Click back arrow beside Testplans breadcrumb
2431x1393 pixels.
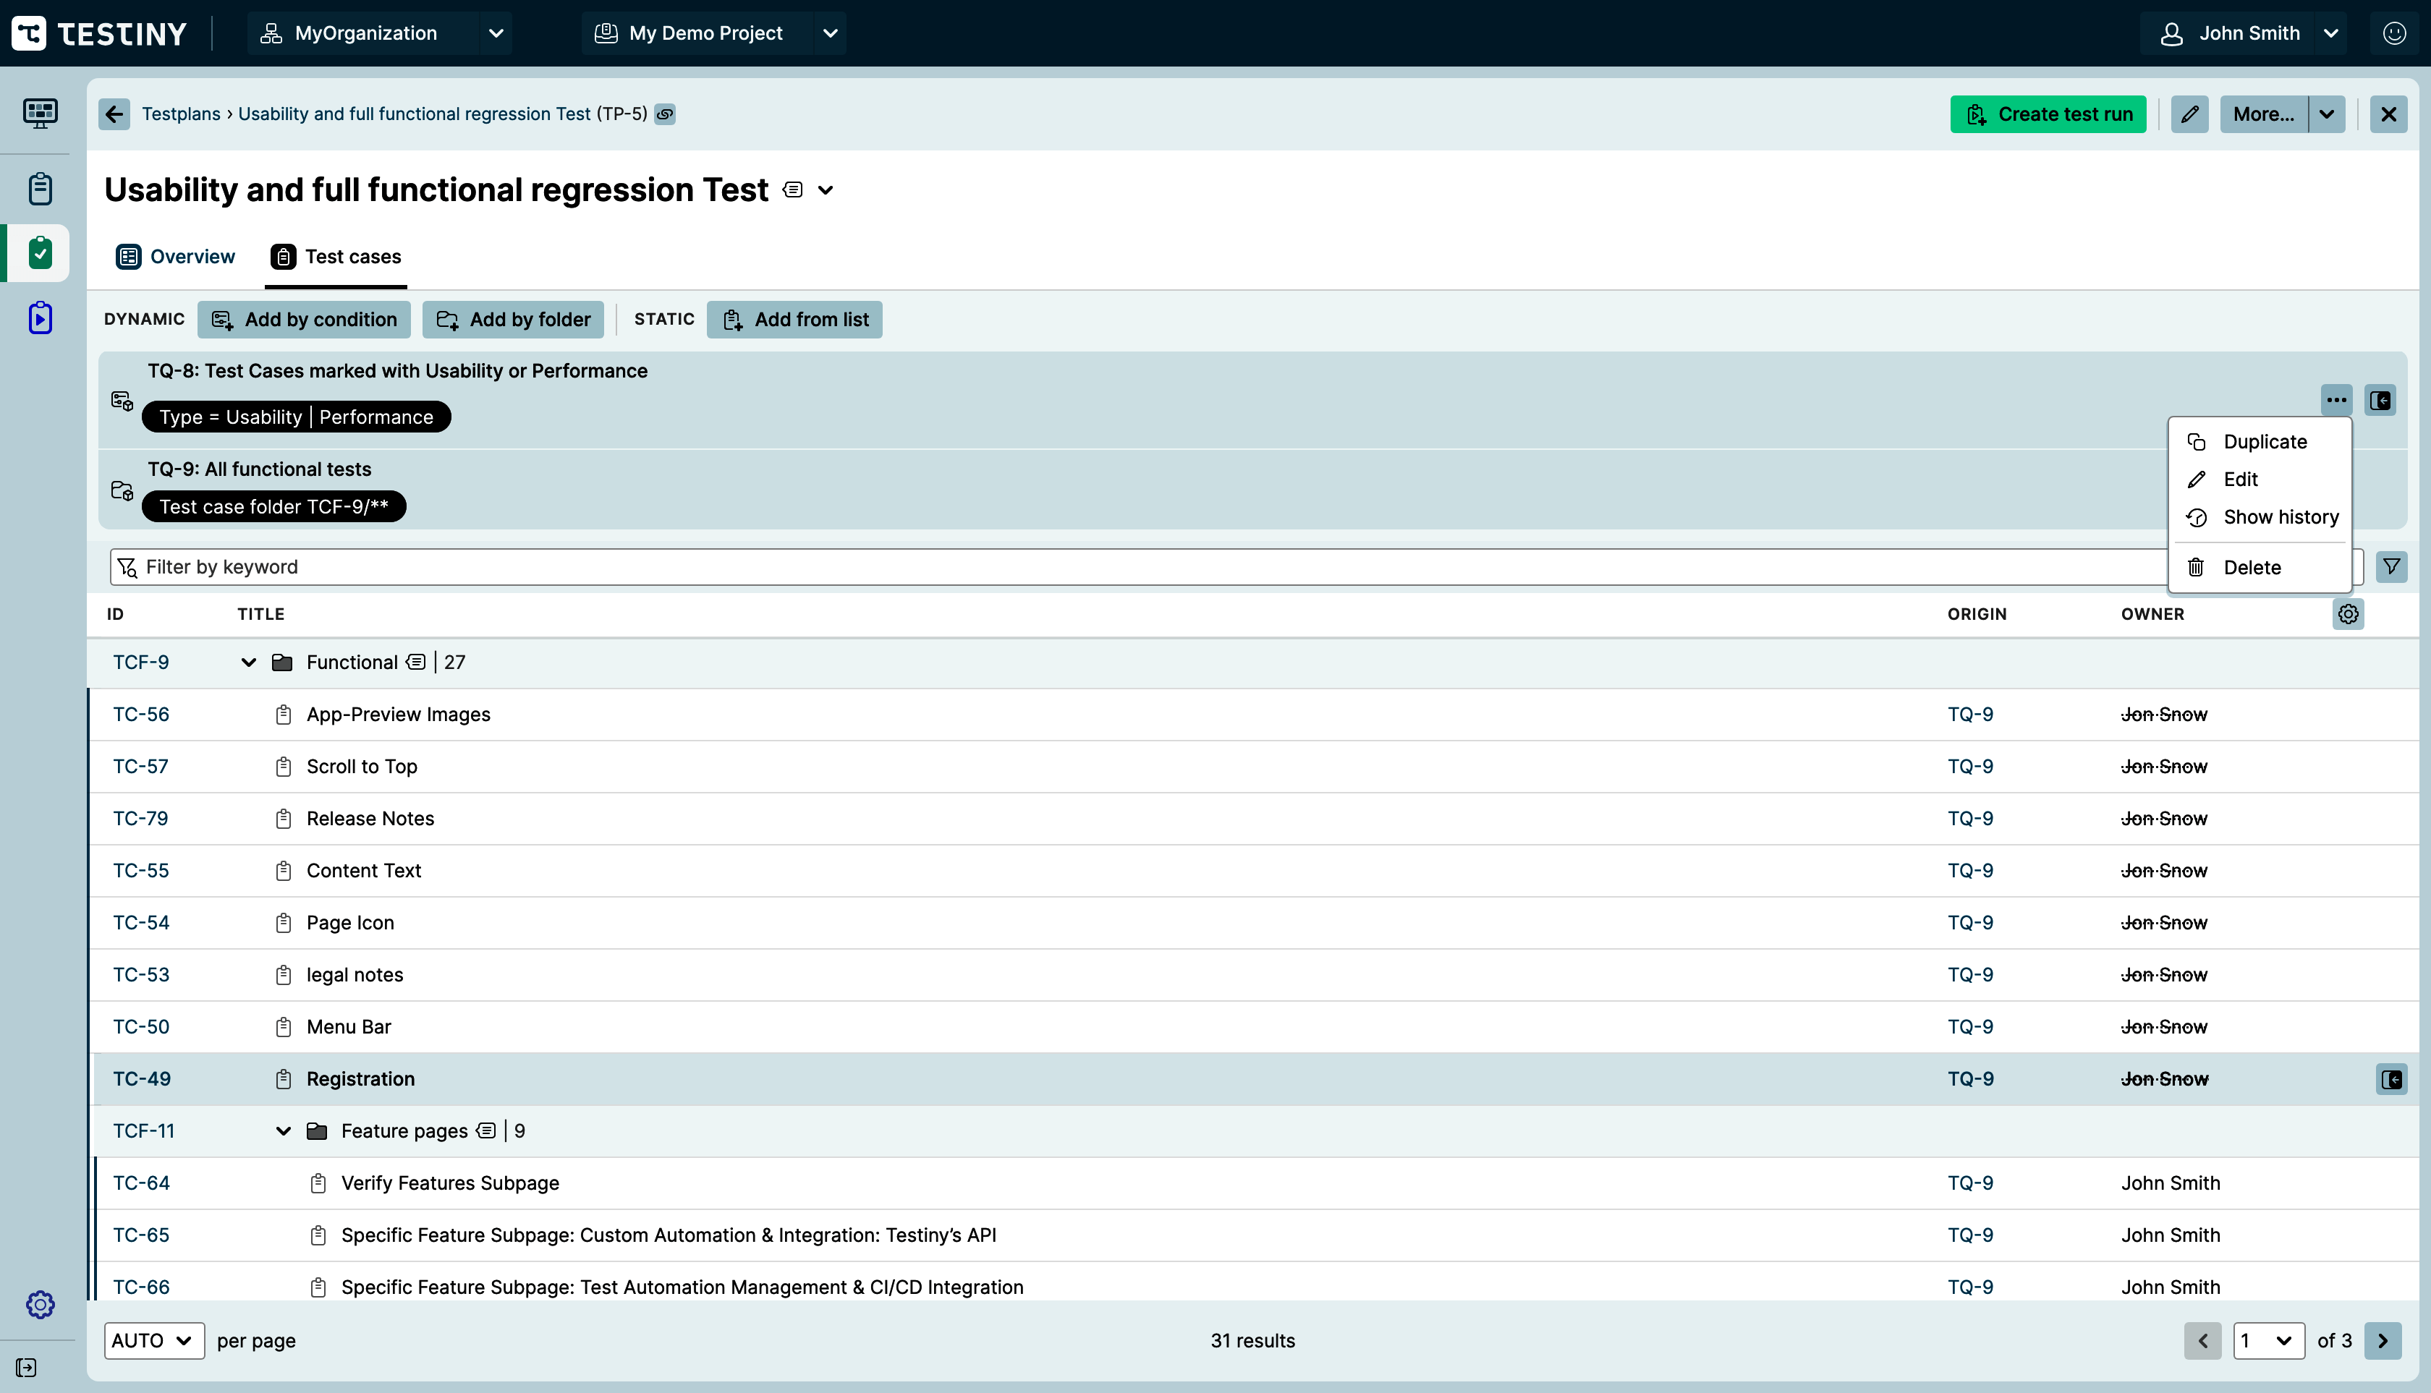coord(114,114)
